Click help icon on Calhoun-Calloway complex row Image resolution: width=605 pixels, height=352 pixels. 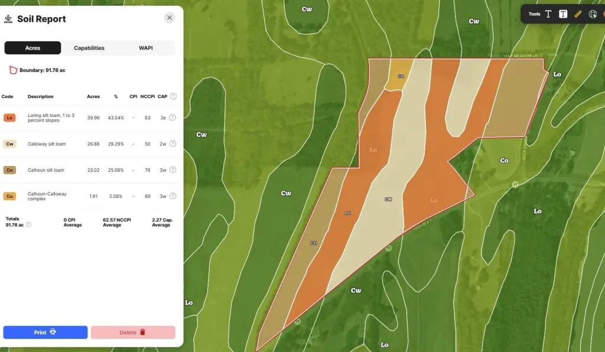[x=173, y=196]
